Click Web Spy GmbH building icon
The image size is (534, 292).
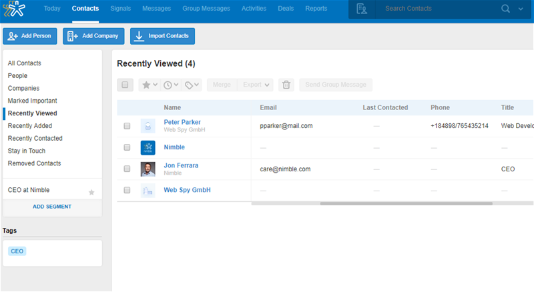148,191
